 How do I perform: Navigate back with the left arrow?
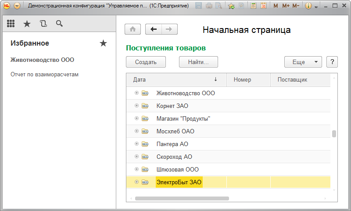[x=153, y=29]
